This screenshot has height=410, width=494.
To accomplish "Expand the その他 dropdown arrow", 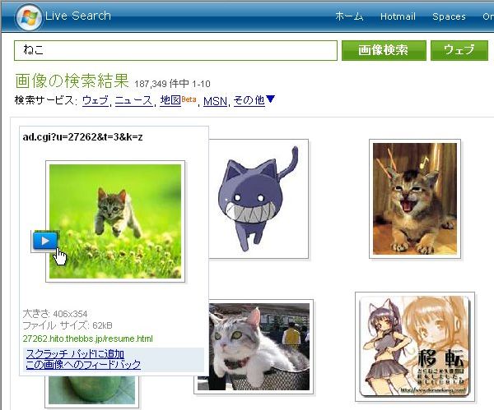I will pyautogui.click(x=270, y=99).
